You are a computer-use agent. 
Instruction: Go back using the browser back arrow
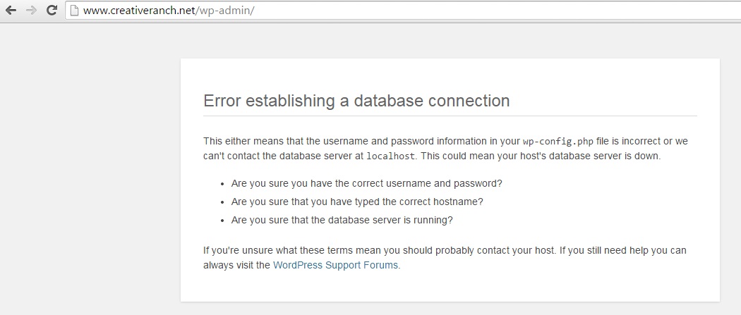(11, 10)
